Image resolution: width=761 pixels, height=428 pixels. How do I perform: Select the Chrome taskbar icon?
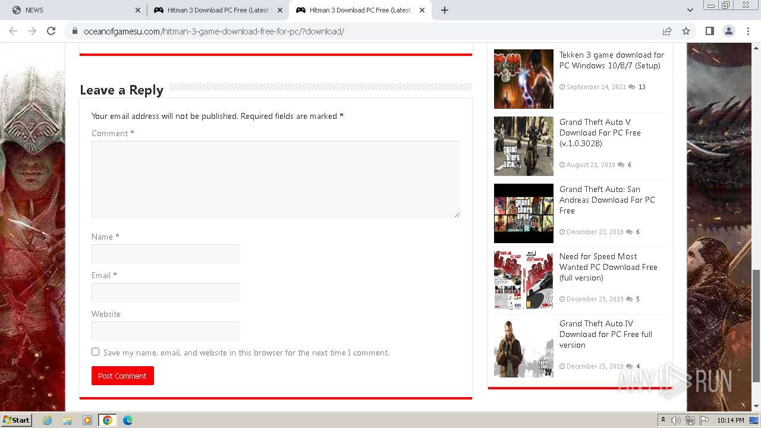pyautogui.click(x=108, y=420)
